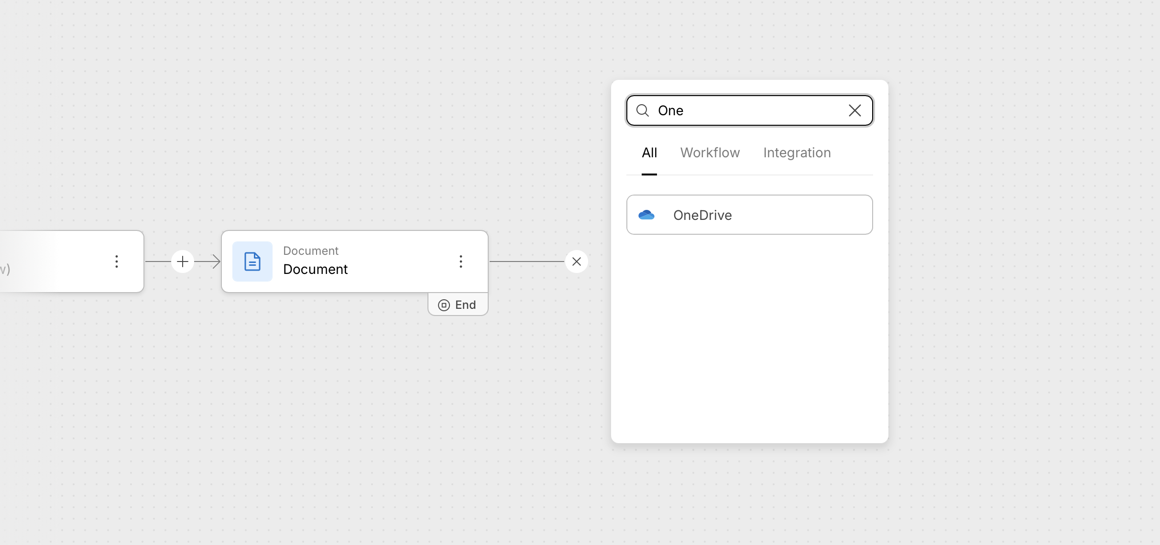Click the blue Document file icon
The image size is (1160, 545).
[x=252, y=262]
